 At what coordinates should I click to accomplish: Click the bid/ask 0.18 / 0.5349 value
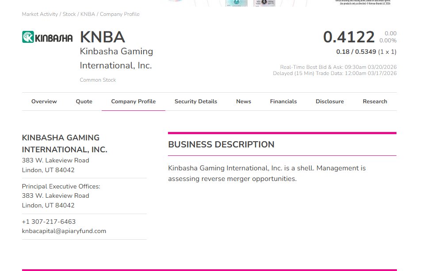(356, 52)
